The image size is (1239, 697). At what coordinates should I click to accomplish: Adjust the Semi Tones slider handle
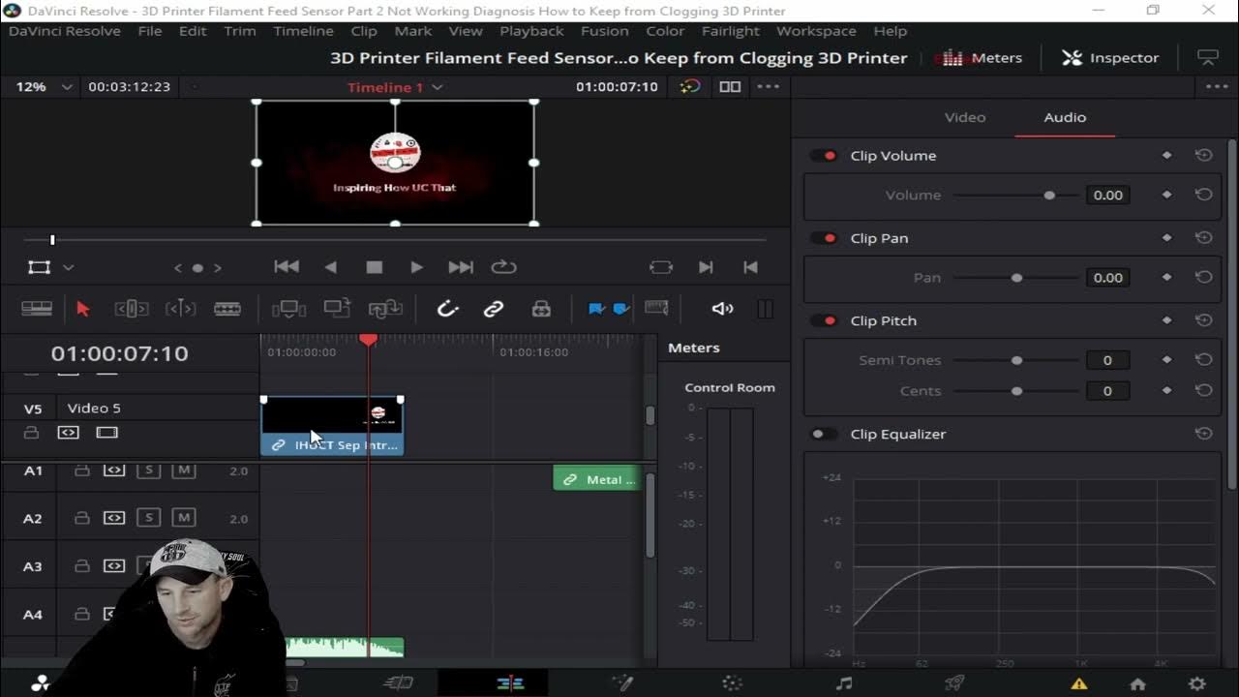[x=1016, y=360]
